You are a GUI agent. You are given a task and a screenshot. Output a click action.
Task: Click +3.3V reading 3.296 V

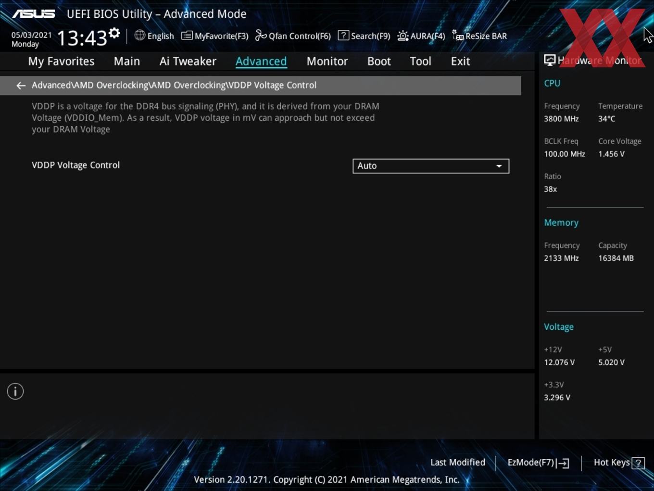557,398
